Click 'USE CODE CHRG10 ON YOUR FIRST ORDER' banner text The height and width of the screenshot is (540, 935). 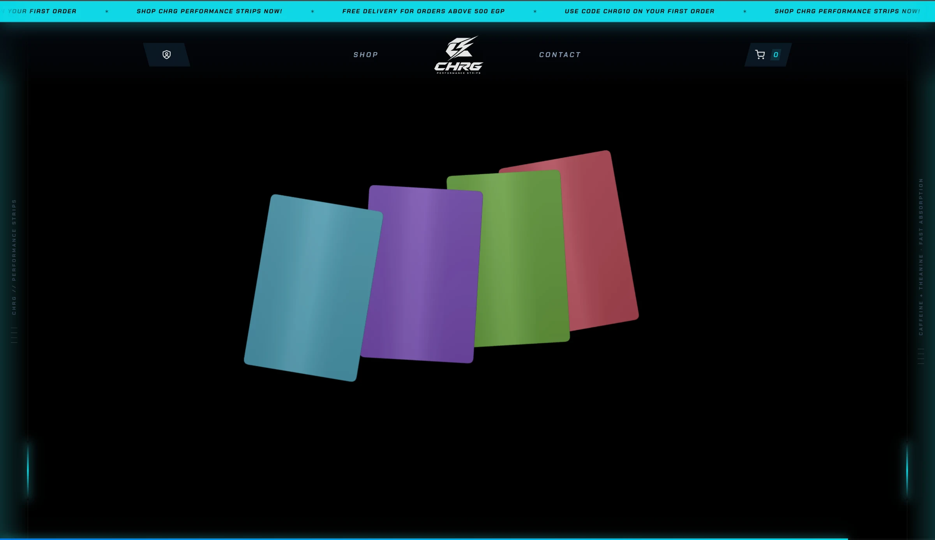[640, 11]
